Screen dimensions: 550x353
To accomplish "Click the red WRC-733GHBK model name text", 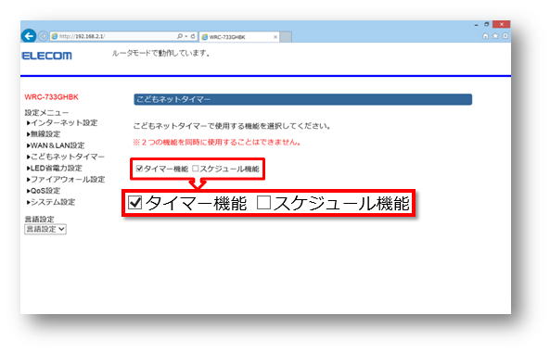I will [x=52, y=97].
